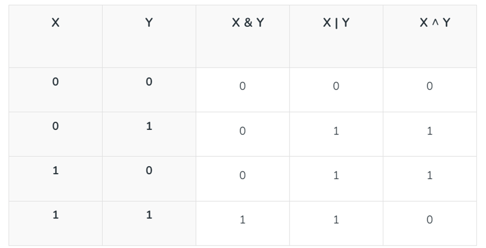Click the X column header
Image resolution: width=486 pixels, height=248 pixels.
(55, 22)
